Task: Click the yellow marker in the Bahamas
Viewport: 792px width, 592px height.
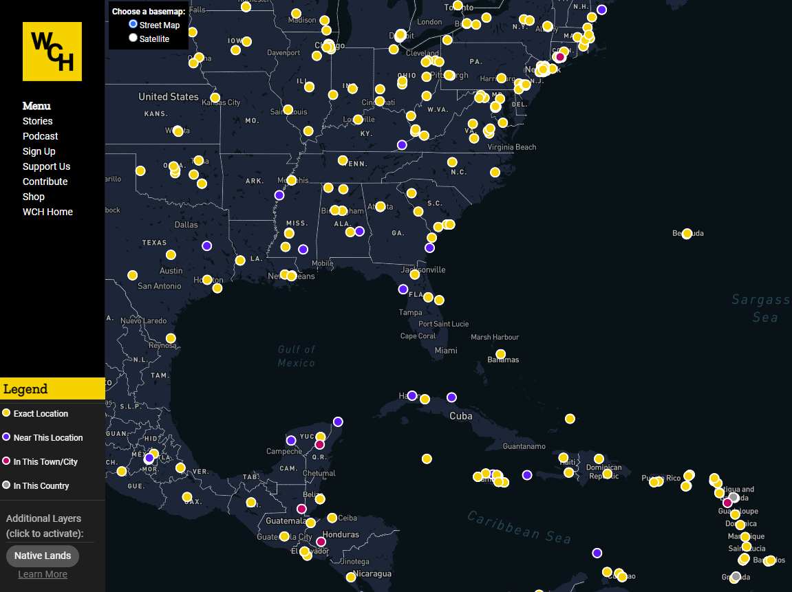Action: [x=500, y=354]
